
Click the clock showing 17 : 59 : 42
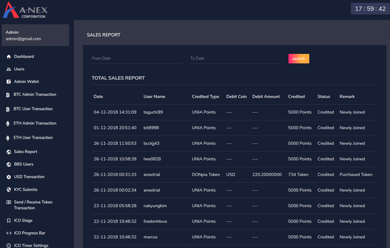click(370, 9)
